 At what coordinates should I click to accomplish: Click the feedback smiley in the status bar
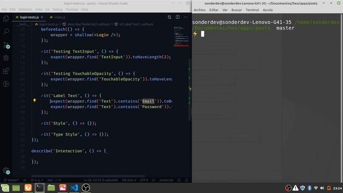pyautogui.click(x=179, y=180)
